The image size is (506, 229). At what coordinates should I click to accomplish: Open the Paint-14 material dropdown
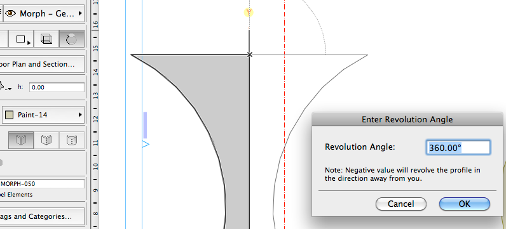click(x=43, y=115)
